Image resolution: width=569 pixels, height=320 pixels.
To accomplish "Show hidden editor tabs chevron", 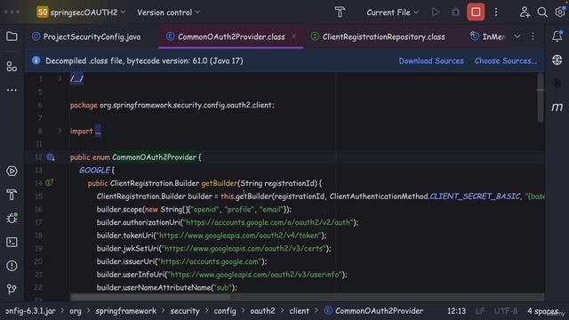I will [517, 36].
